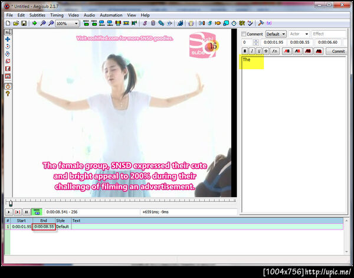Zoom video out with second magnifier icon

point(51,23)
